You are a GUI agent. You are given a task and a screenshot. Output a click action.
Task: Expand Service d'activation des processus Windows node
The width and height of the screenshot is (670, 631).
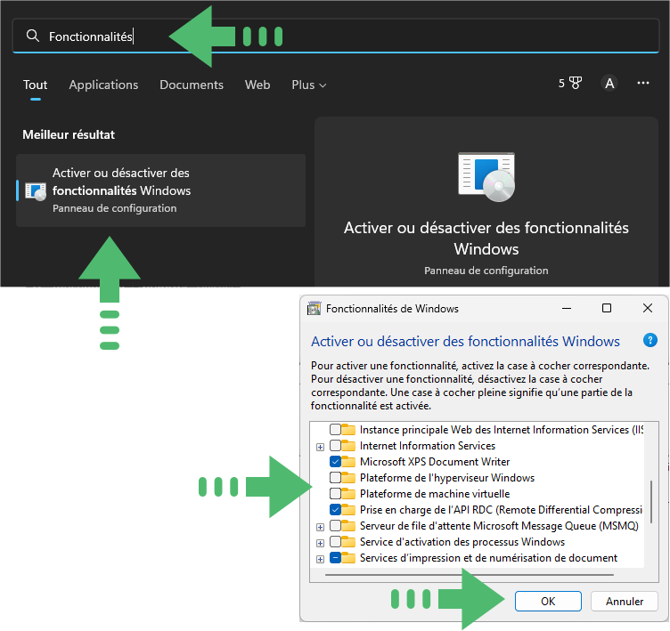pyautogui.click(x=320, y=543)
